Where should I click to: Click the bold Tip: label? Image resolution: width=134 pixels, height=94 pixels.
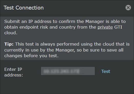point(9,44)
